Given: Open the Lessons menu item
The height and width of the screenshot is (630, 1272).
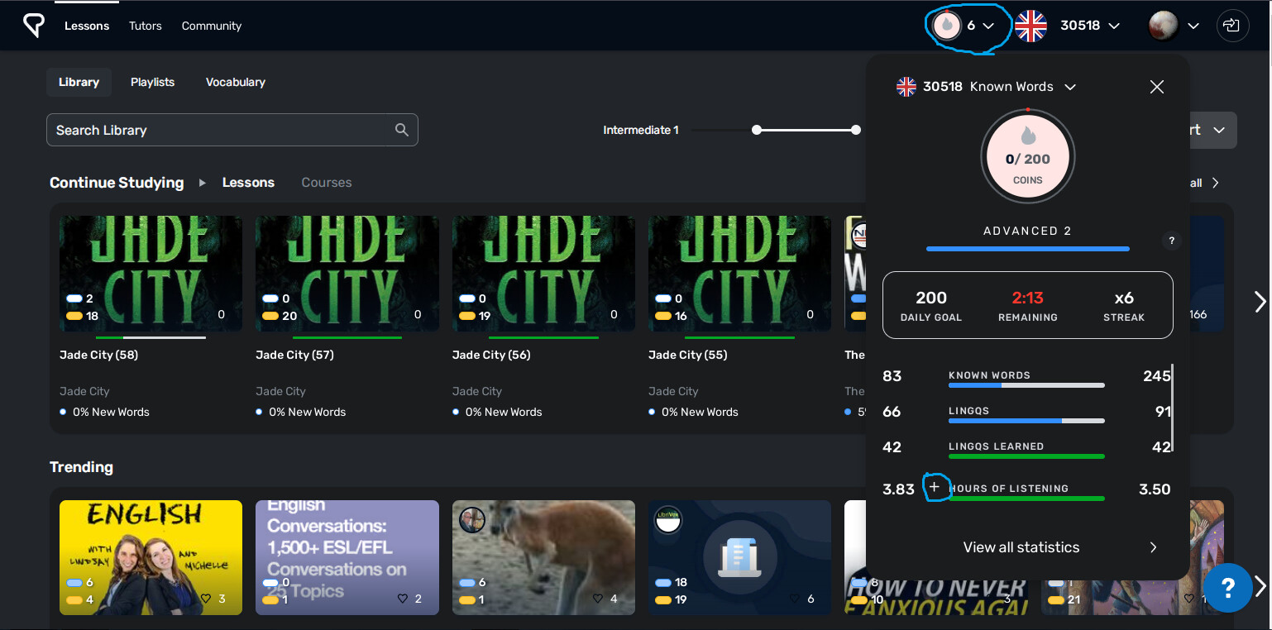Looking at the screenshot, I should 87,26.
